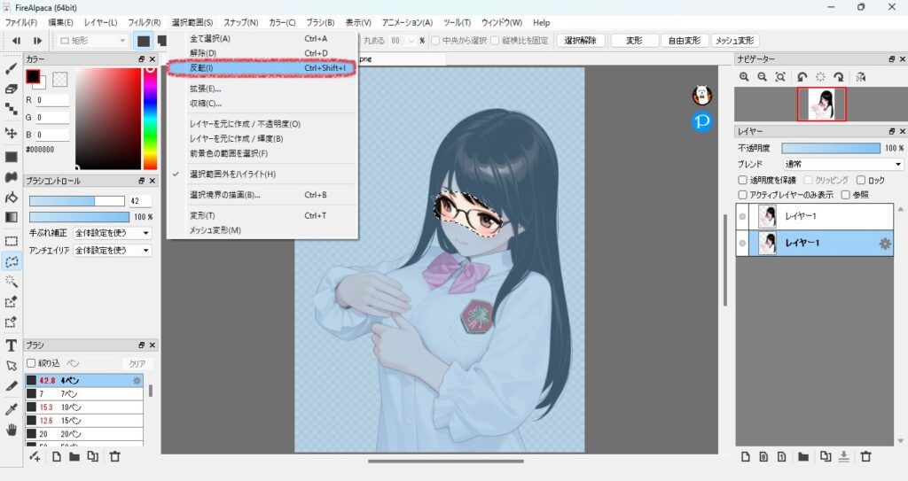
Task: Choose 反転(I) from selection menu
Action: point(262,67)
